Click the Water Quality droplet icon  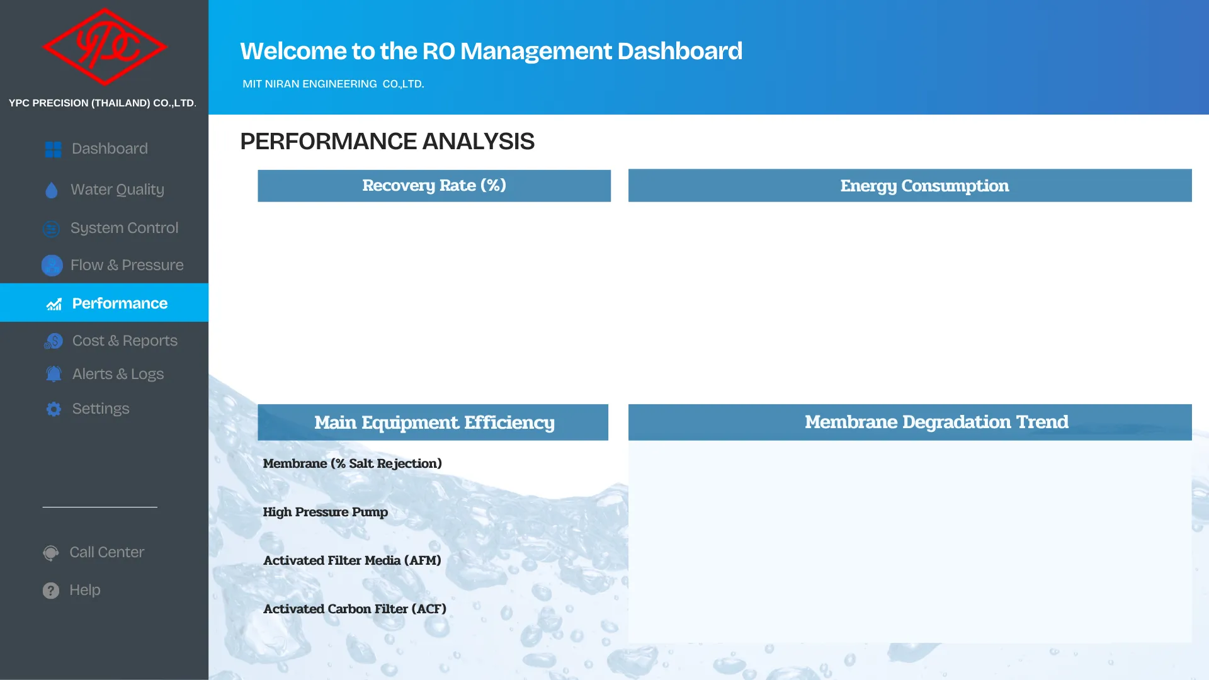52,190
